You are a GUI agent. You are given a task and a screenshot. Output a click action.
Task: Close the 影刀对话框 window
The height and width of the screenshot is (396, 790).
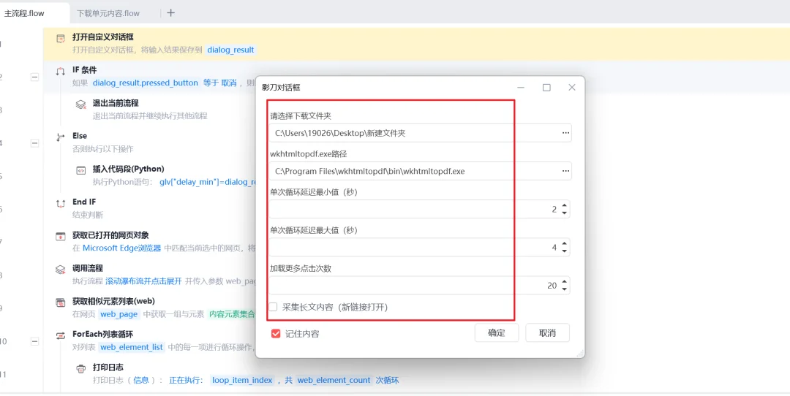pyautogui.click(x=572, y=88)
